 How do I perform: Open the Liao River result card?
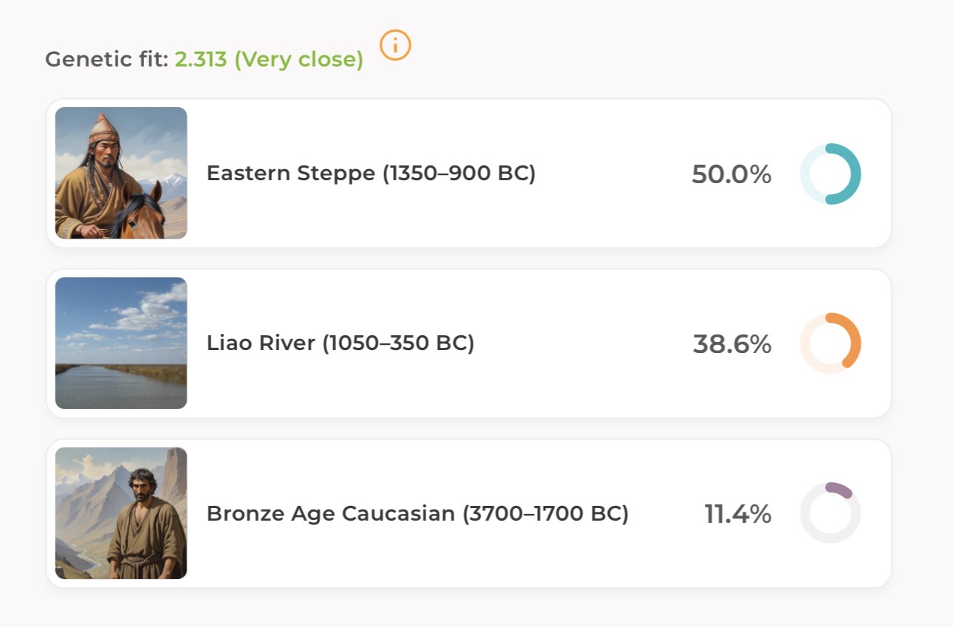point(469,343)
